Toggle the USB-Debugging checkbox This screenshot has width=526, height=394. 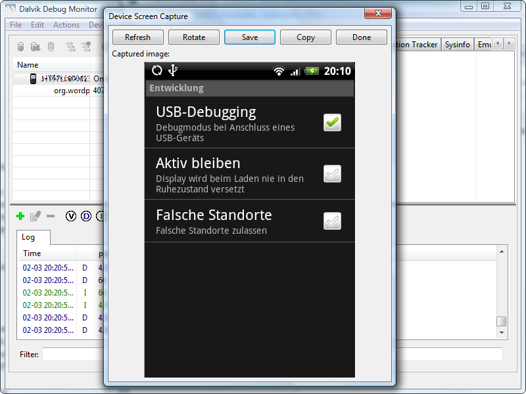coord(332,122)
